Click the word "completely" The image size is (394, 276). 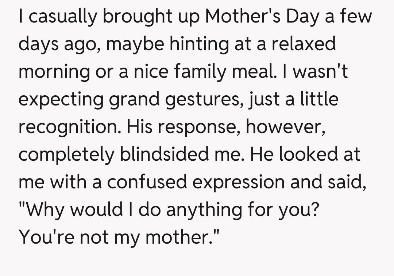(x=66, y=155)
